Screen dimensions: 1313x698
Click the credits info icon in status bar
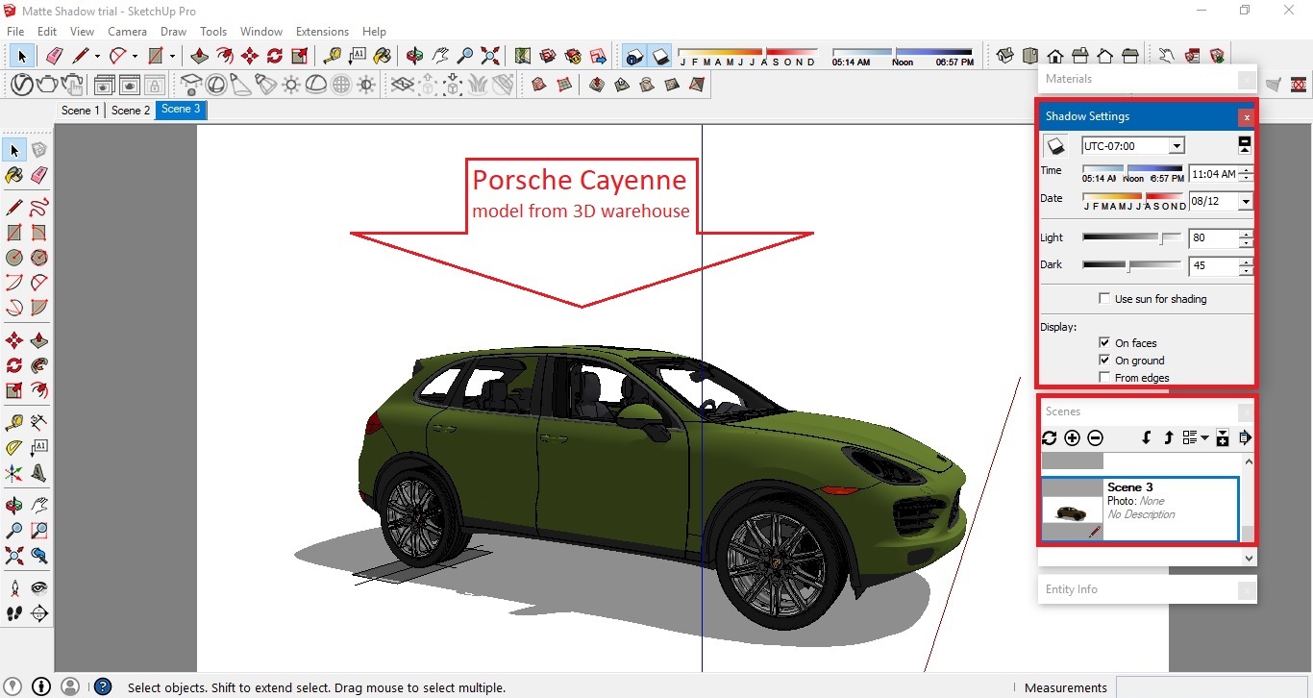[x=41, y=686]
